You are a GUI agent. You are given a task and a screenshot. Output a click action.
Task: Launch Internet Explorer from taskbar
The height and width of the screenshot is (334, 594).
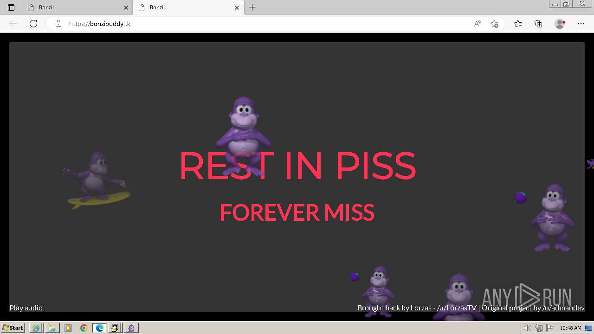coord(36,328)
